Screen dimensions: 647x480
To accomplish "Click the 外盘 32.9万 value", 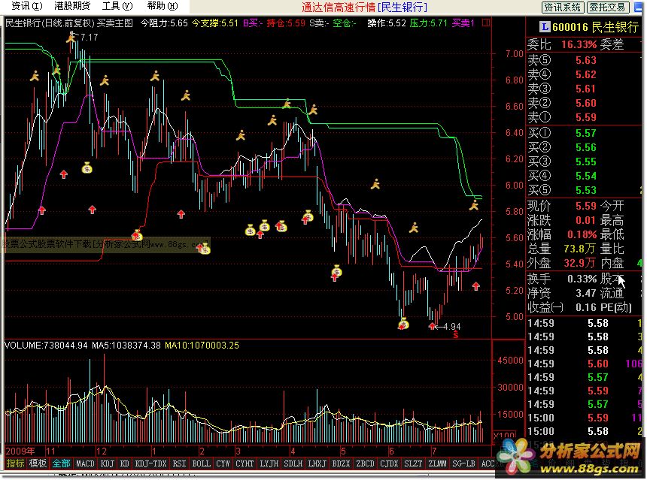I will click(580, 263).
